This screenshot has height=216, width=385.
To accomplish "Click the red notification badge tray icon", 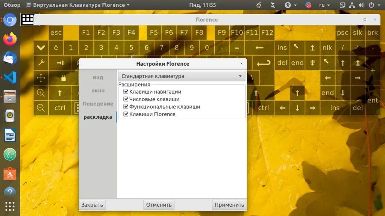I will click(x=308, y=5).
